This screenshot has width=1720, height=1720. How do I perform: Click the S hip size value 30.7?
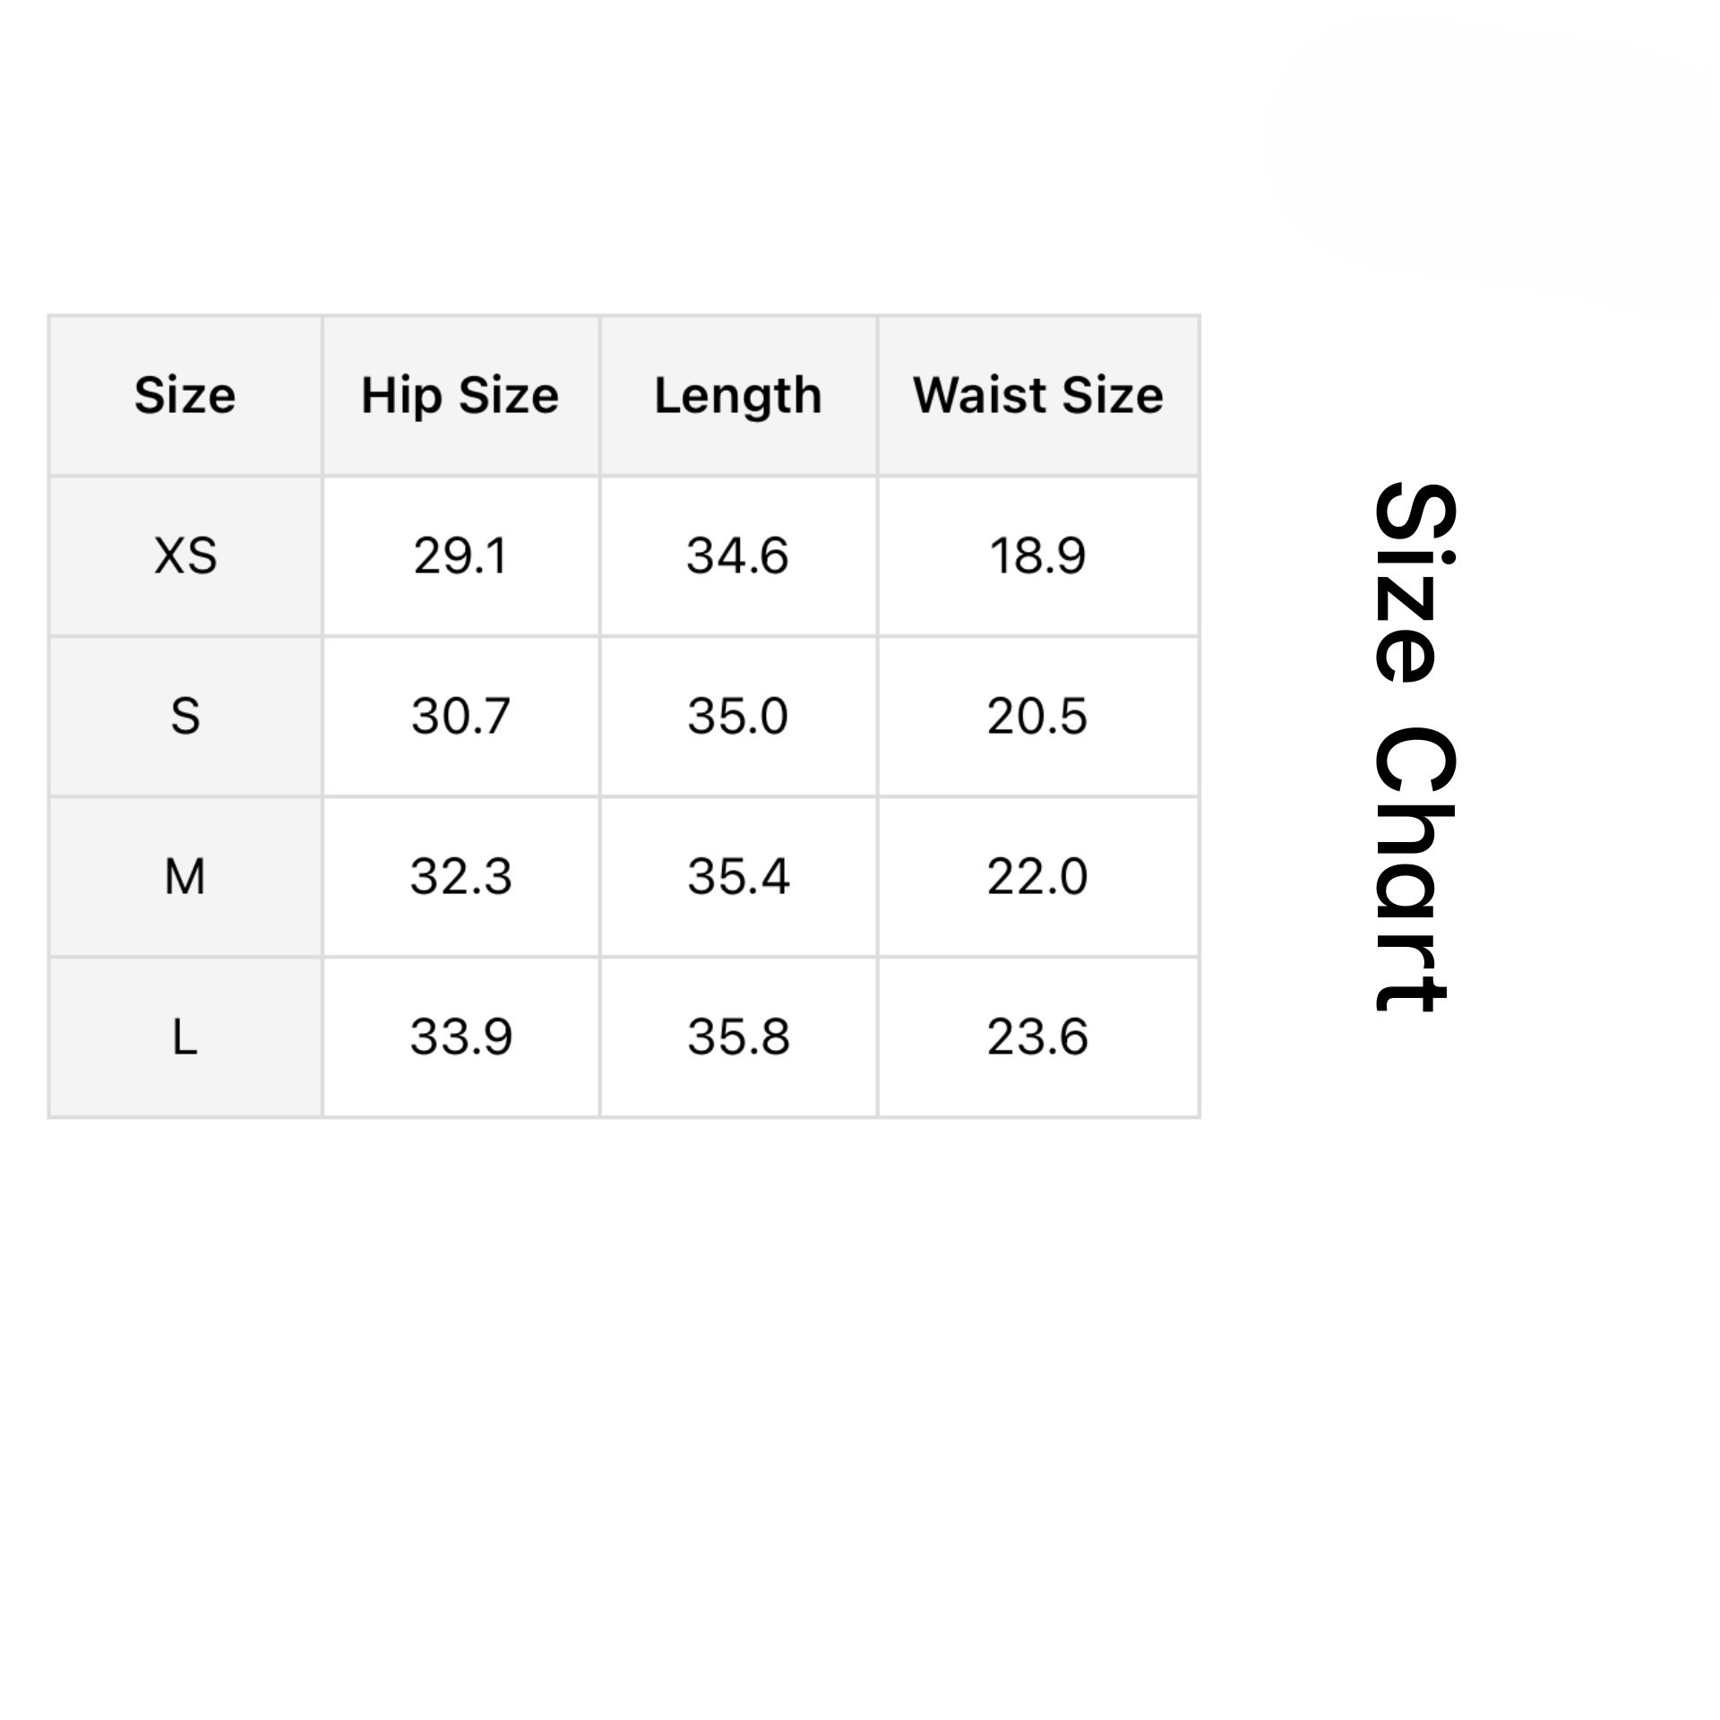tap(460, 716)
